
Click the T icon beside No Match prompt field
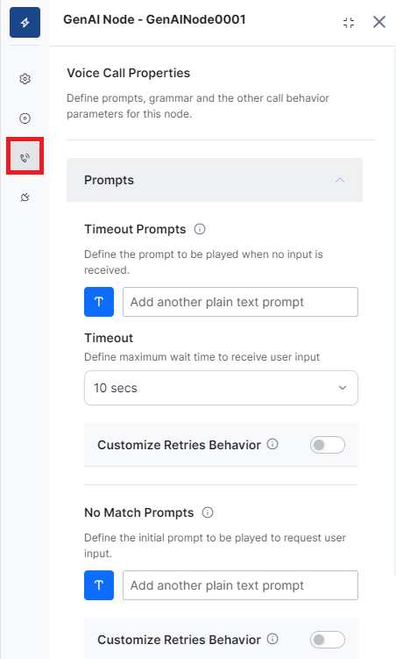(99, 585)
